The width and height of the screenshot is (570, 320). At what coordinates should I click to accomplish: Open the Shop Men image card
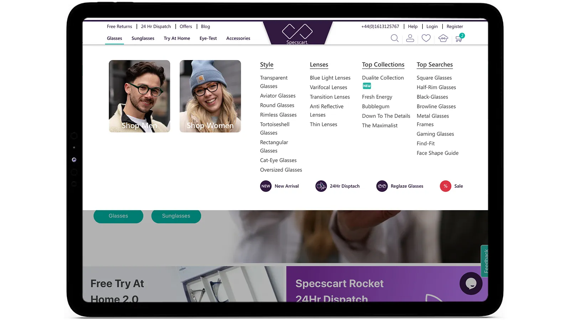tap(139, 96)
